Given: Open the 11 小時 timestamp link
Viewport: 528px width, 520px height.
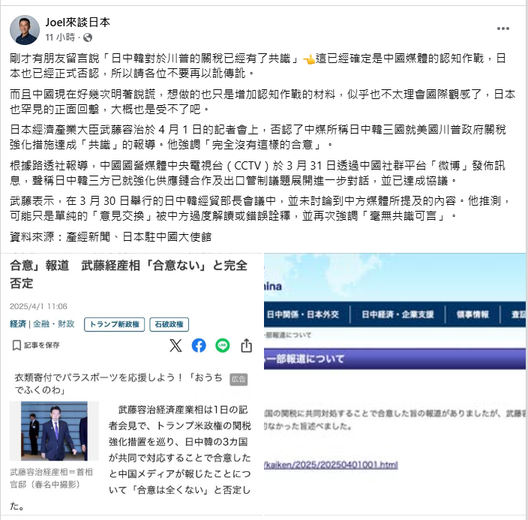Looking at the screenshot, I should click(60, 38).
